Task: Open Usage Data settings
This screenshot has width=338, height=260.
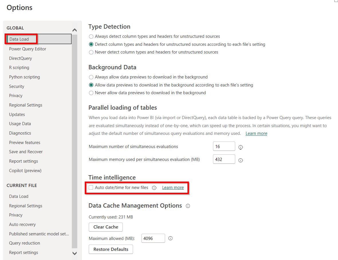Action: (x=20, y=123)
